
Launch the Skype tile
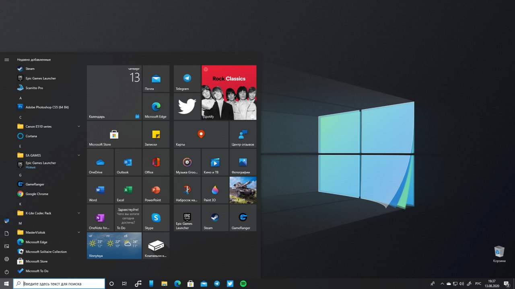point(156,218)
